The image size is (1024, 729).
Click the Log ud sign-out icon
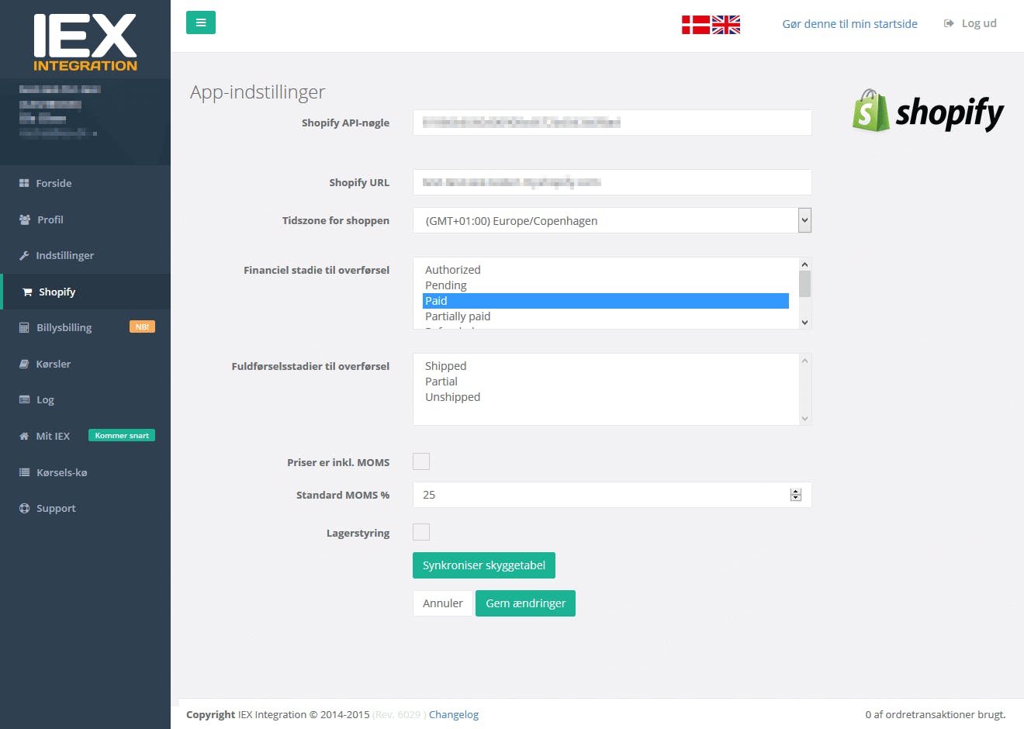[949, 23]
